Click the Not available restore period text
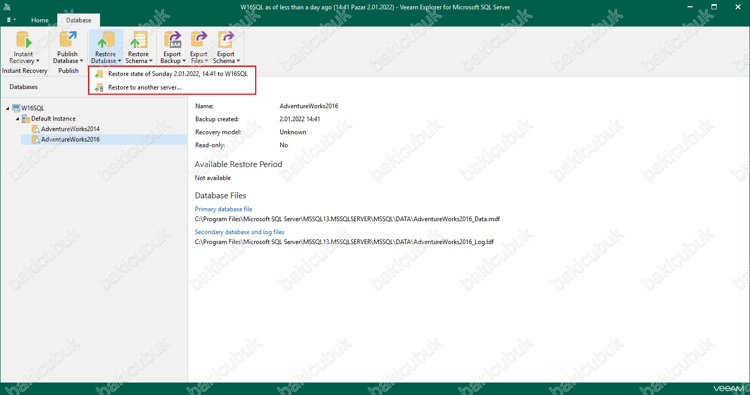This screenshot has height=395, width=750. click(x=213, y=178)
